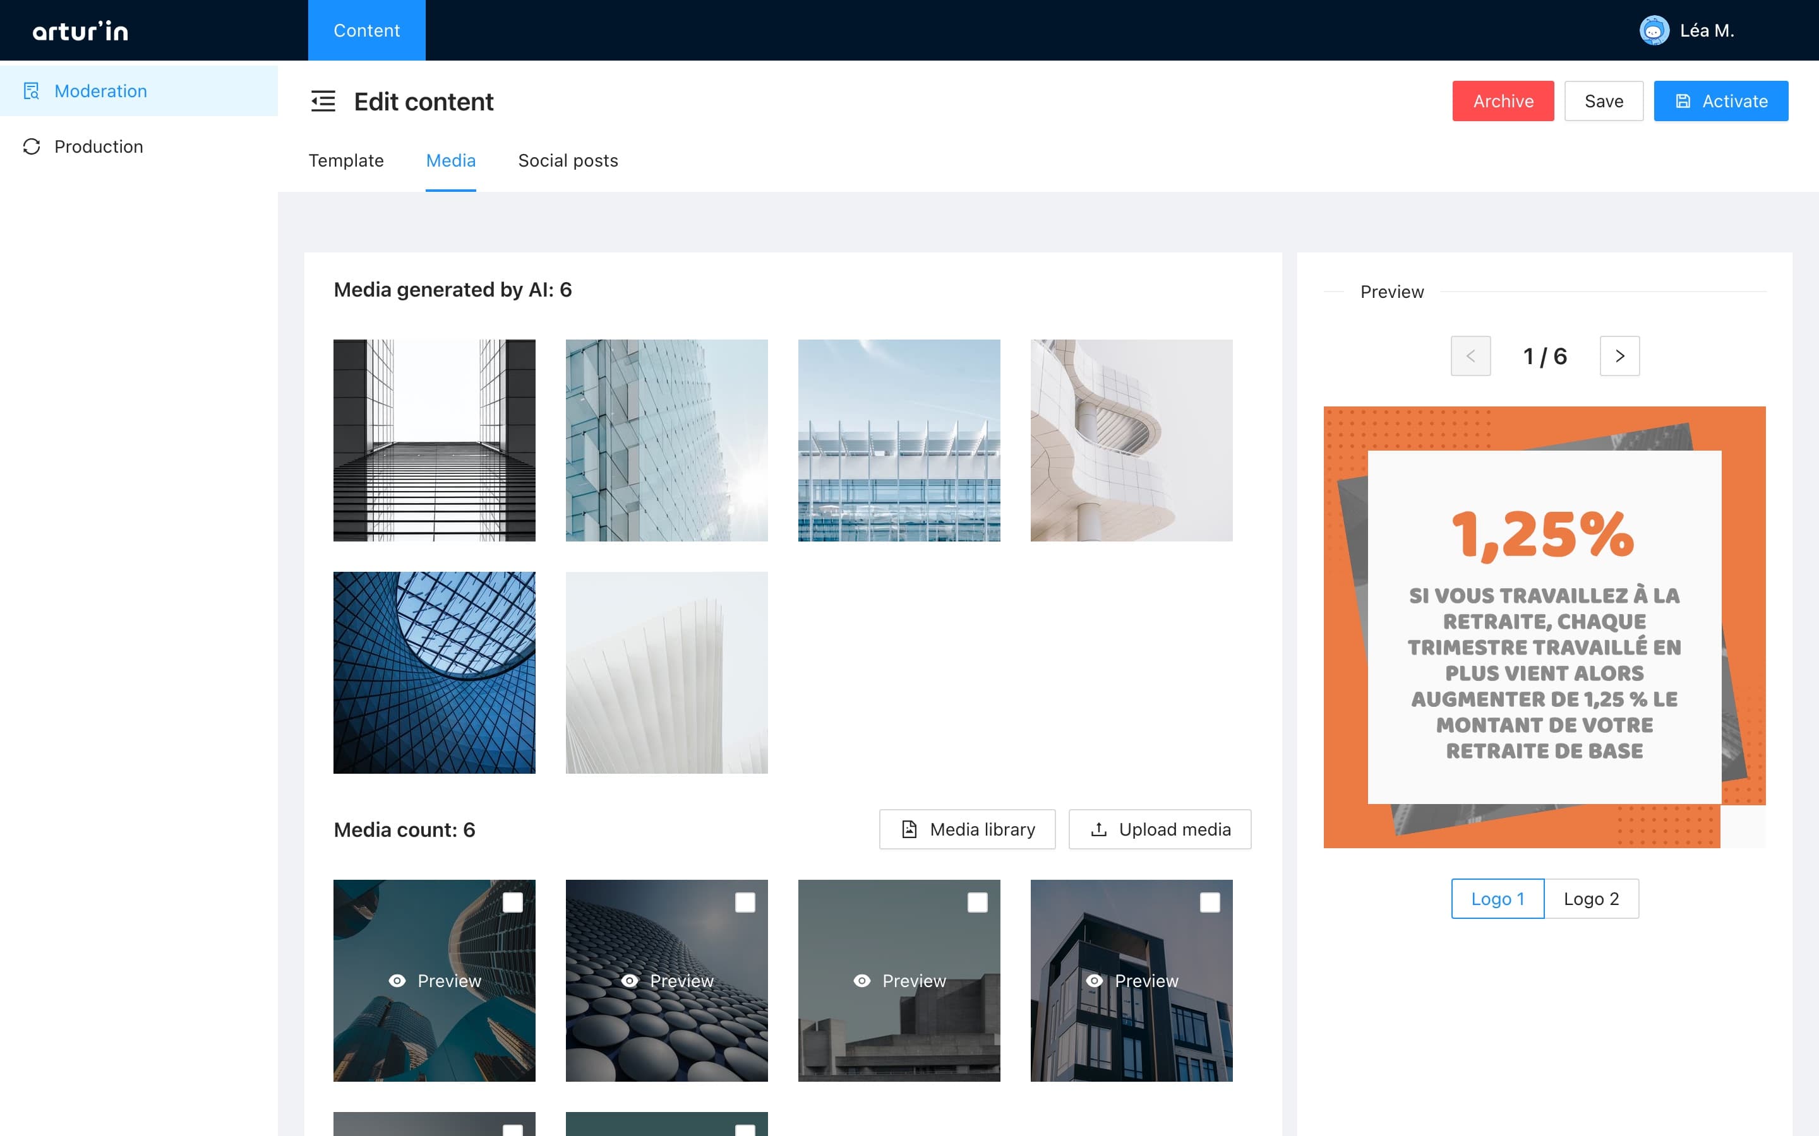Click the Léa M. avatar icon
The height and width of the screenshot is (1136, 1819).
(x=1654, y=31)
